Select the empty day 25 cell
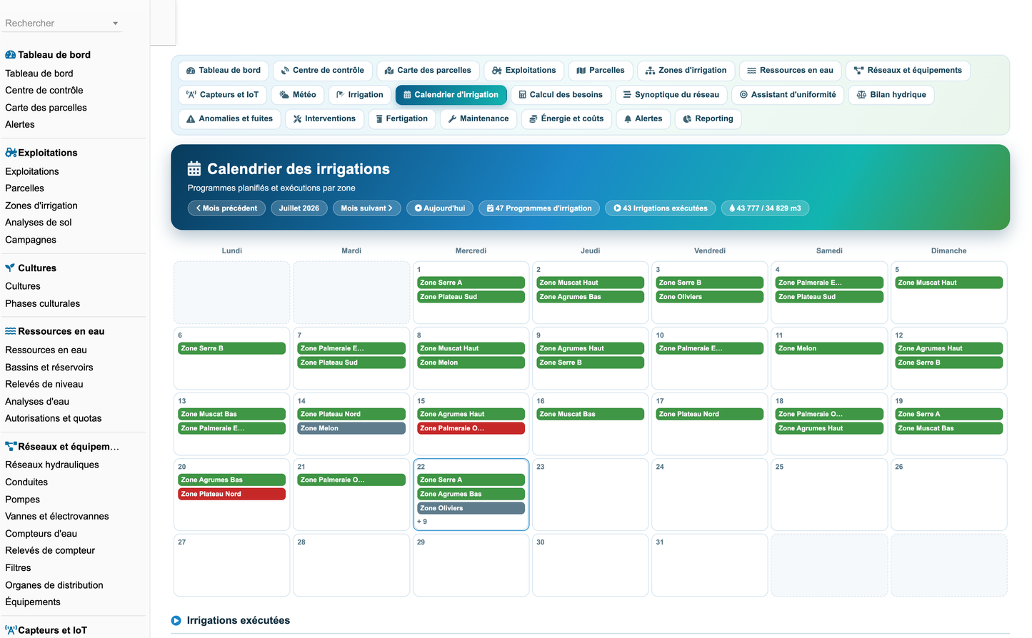 tap(829, 495)
